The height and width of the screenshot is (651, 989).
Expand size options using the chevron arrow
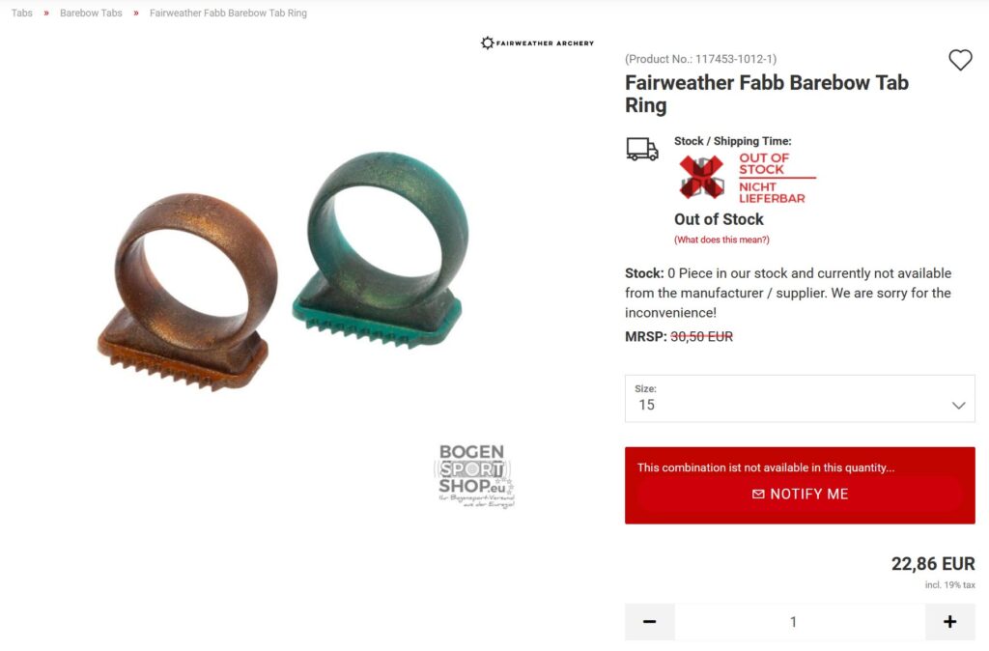point(958,405)
